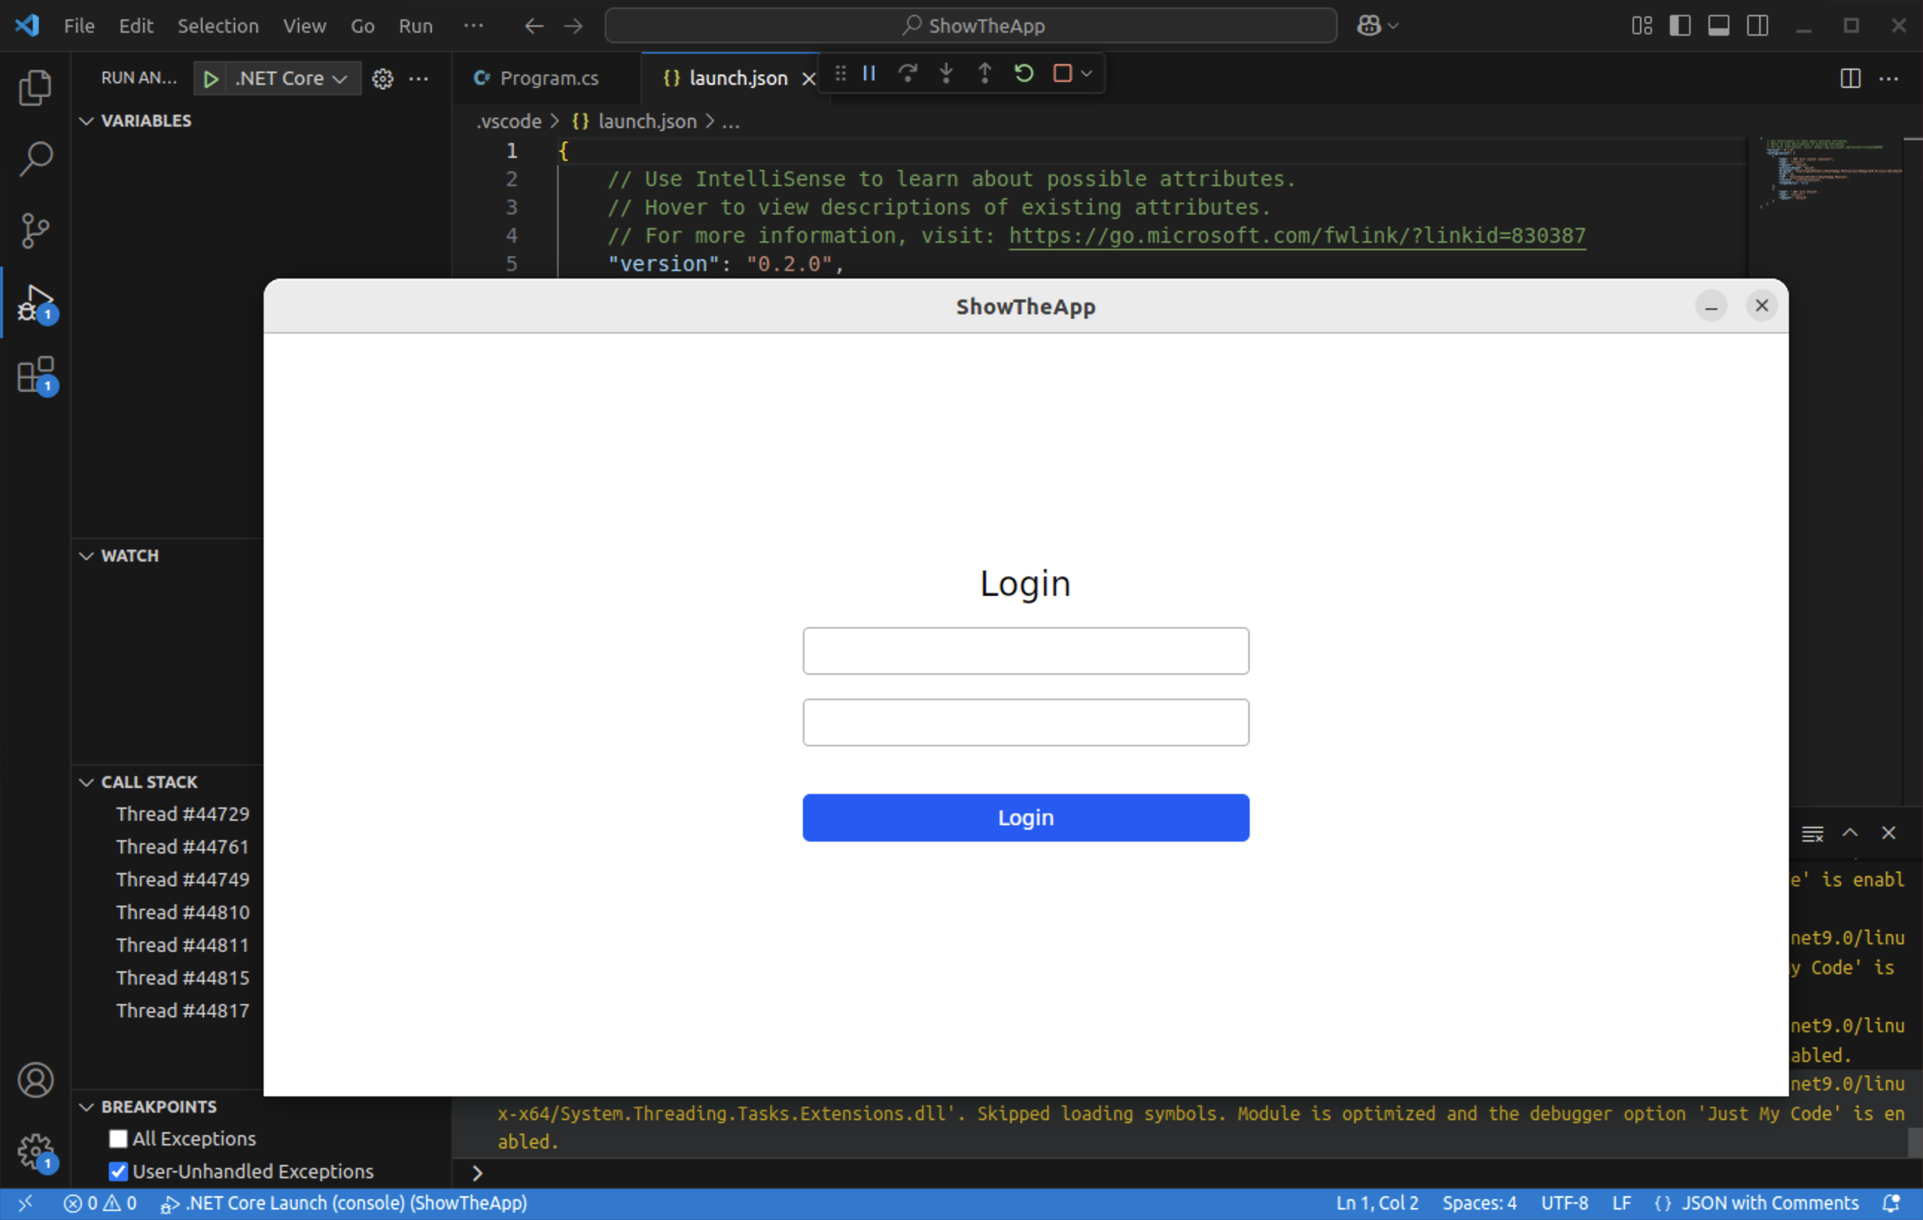
Task: Open launch.json via debug gear icon
Action: pos(383,78)
